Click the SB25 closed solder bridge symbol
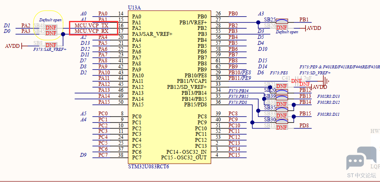This screenshot has width=380, height=182. tap(282, 21)
